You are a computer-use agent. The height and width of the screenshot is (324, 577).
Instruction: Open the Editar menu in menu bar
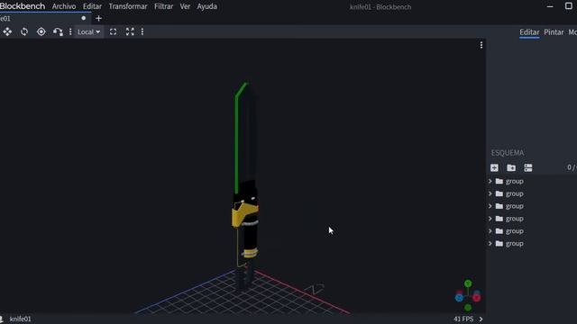(92, 6)
